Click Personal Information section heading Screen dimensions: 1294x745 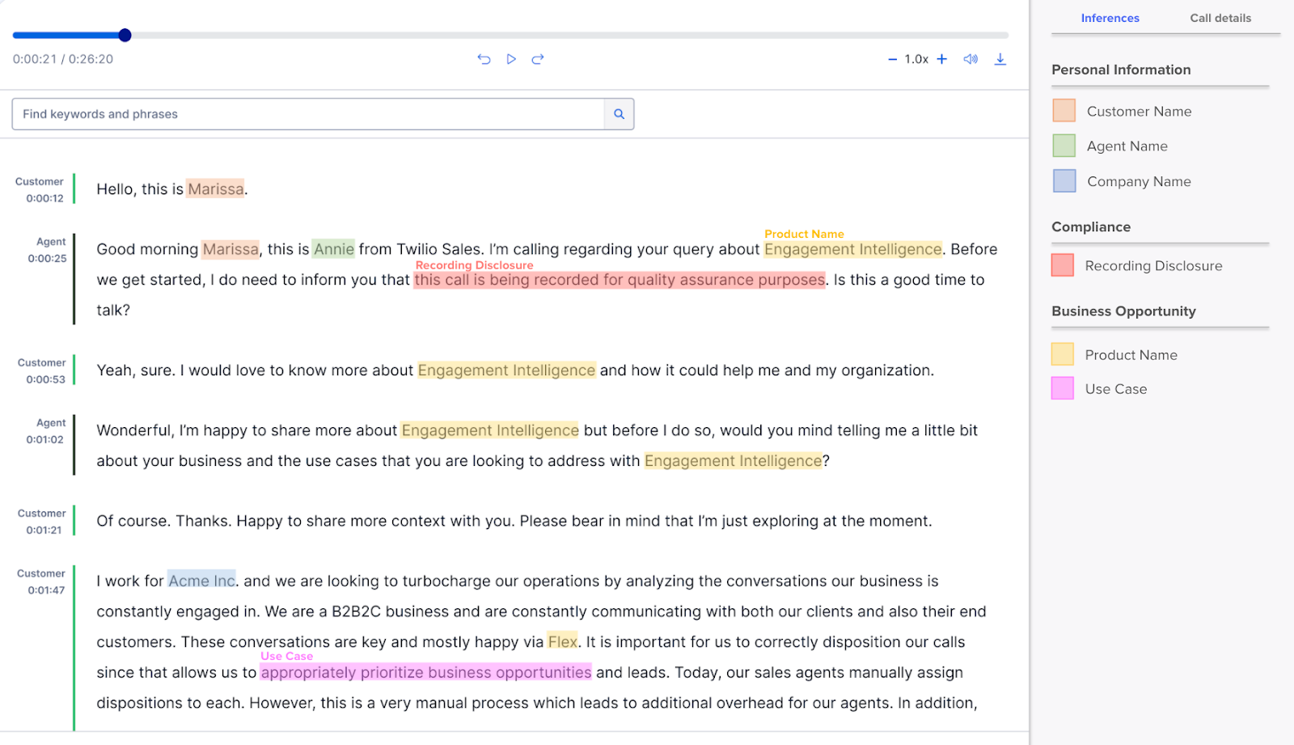point(1121,70)
